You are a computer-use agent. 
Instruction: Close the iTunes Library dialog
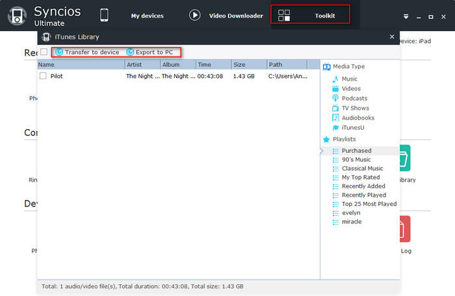pos(392,37)
